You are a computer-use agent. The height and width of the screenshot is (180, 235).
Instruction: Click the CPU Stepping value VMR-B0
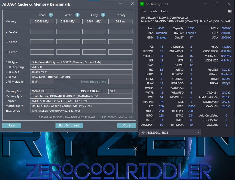(81, 67)
